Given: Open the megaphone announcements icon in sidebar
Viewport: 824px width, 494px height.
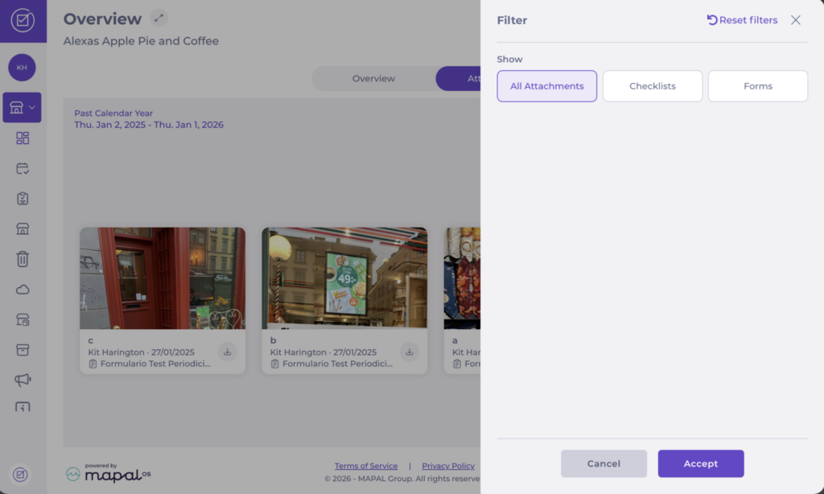Looking at the screenshot, I should pos(23,380).
